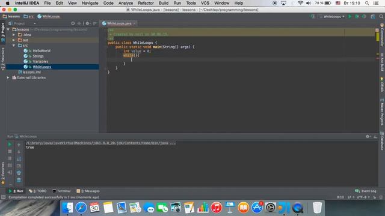Screen dimensions: 385x216
Task: Open the Event Log
Action: (x=366, y=191)
